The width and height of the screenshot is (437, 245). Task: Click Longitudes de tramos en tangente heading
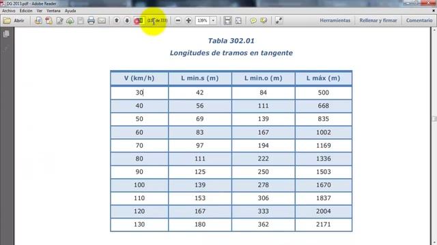(231, 53)
